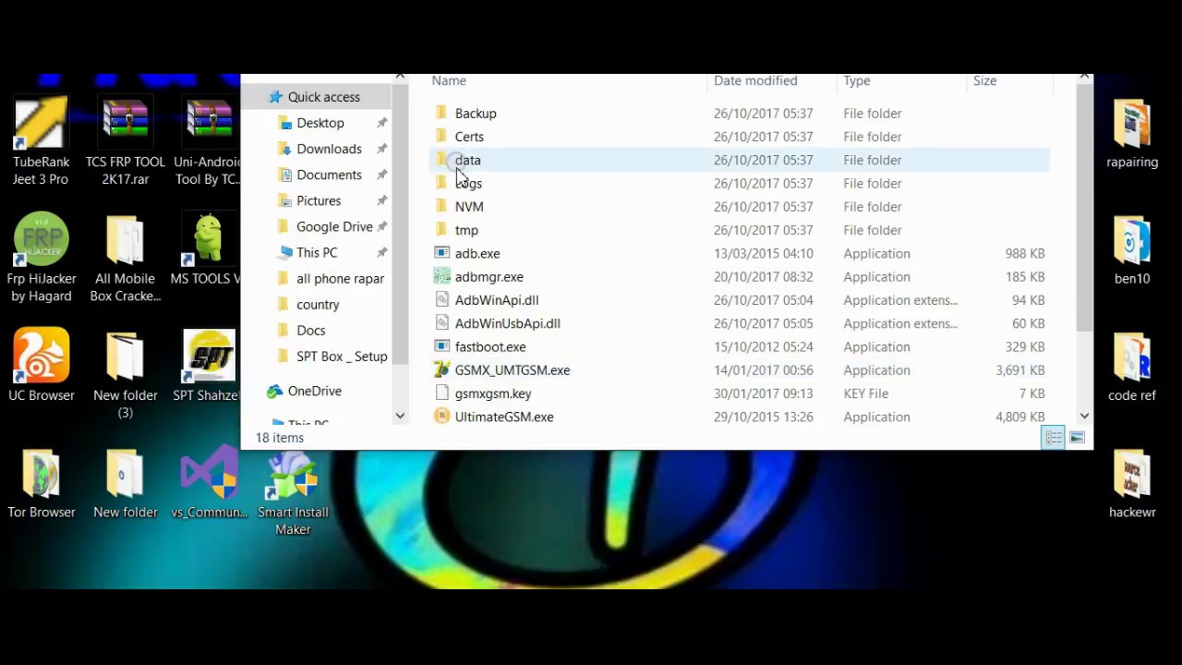The image size is (1182, 665).
Task: Select the data folder row
Action: coord(739,160)
